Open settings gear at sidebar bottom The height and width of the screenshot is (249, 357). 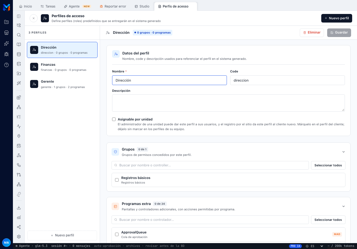19,237
